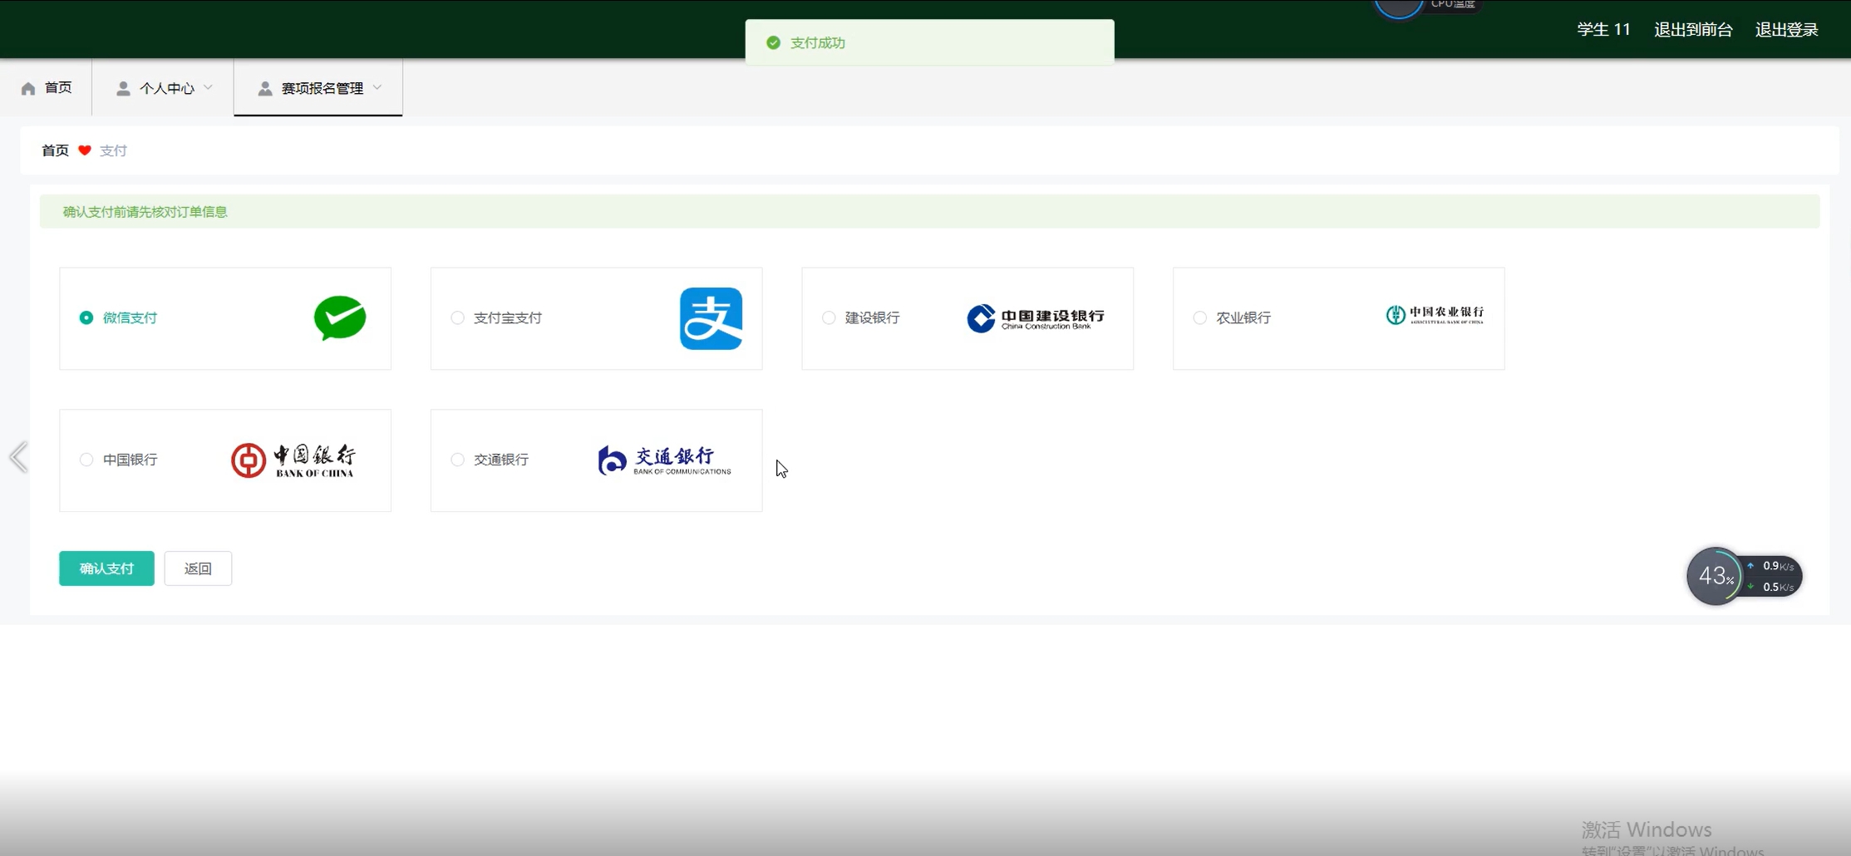Open the 个人中心 menu
Screen dimensions: 1851x856
click(163, 88)
